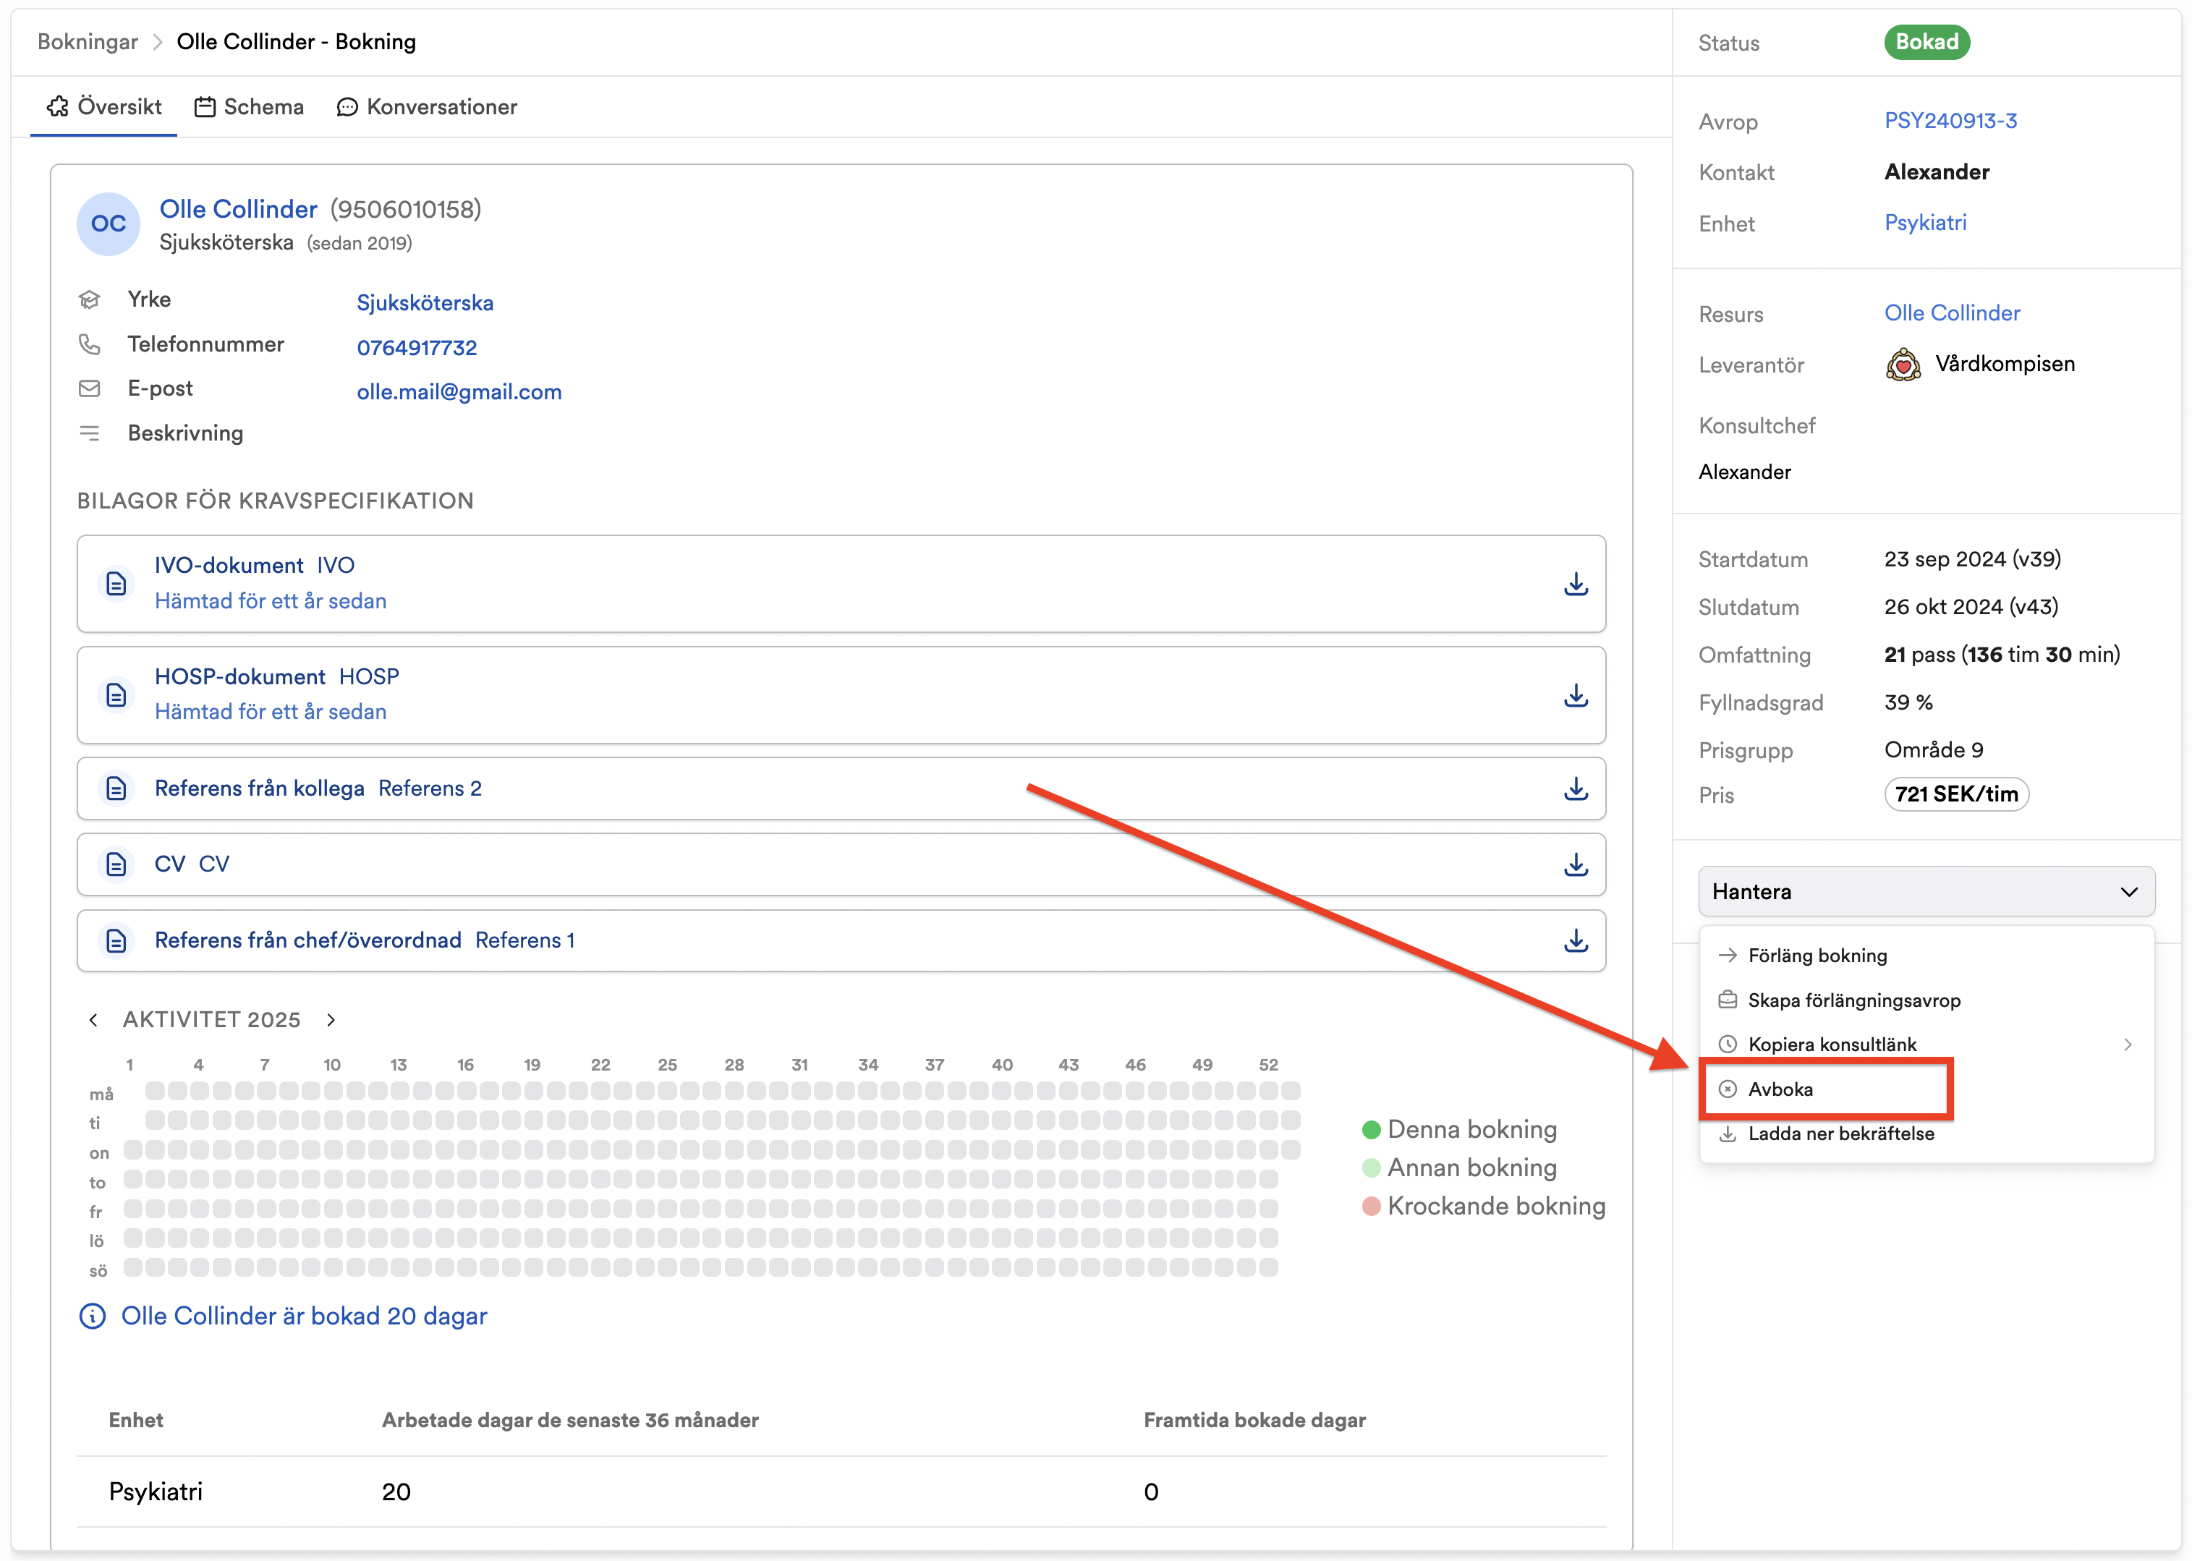This screenshot has height=1561, width=2192.
Task: Go to previous activity year
Action: (x=93, y=1020)
